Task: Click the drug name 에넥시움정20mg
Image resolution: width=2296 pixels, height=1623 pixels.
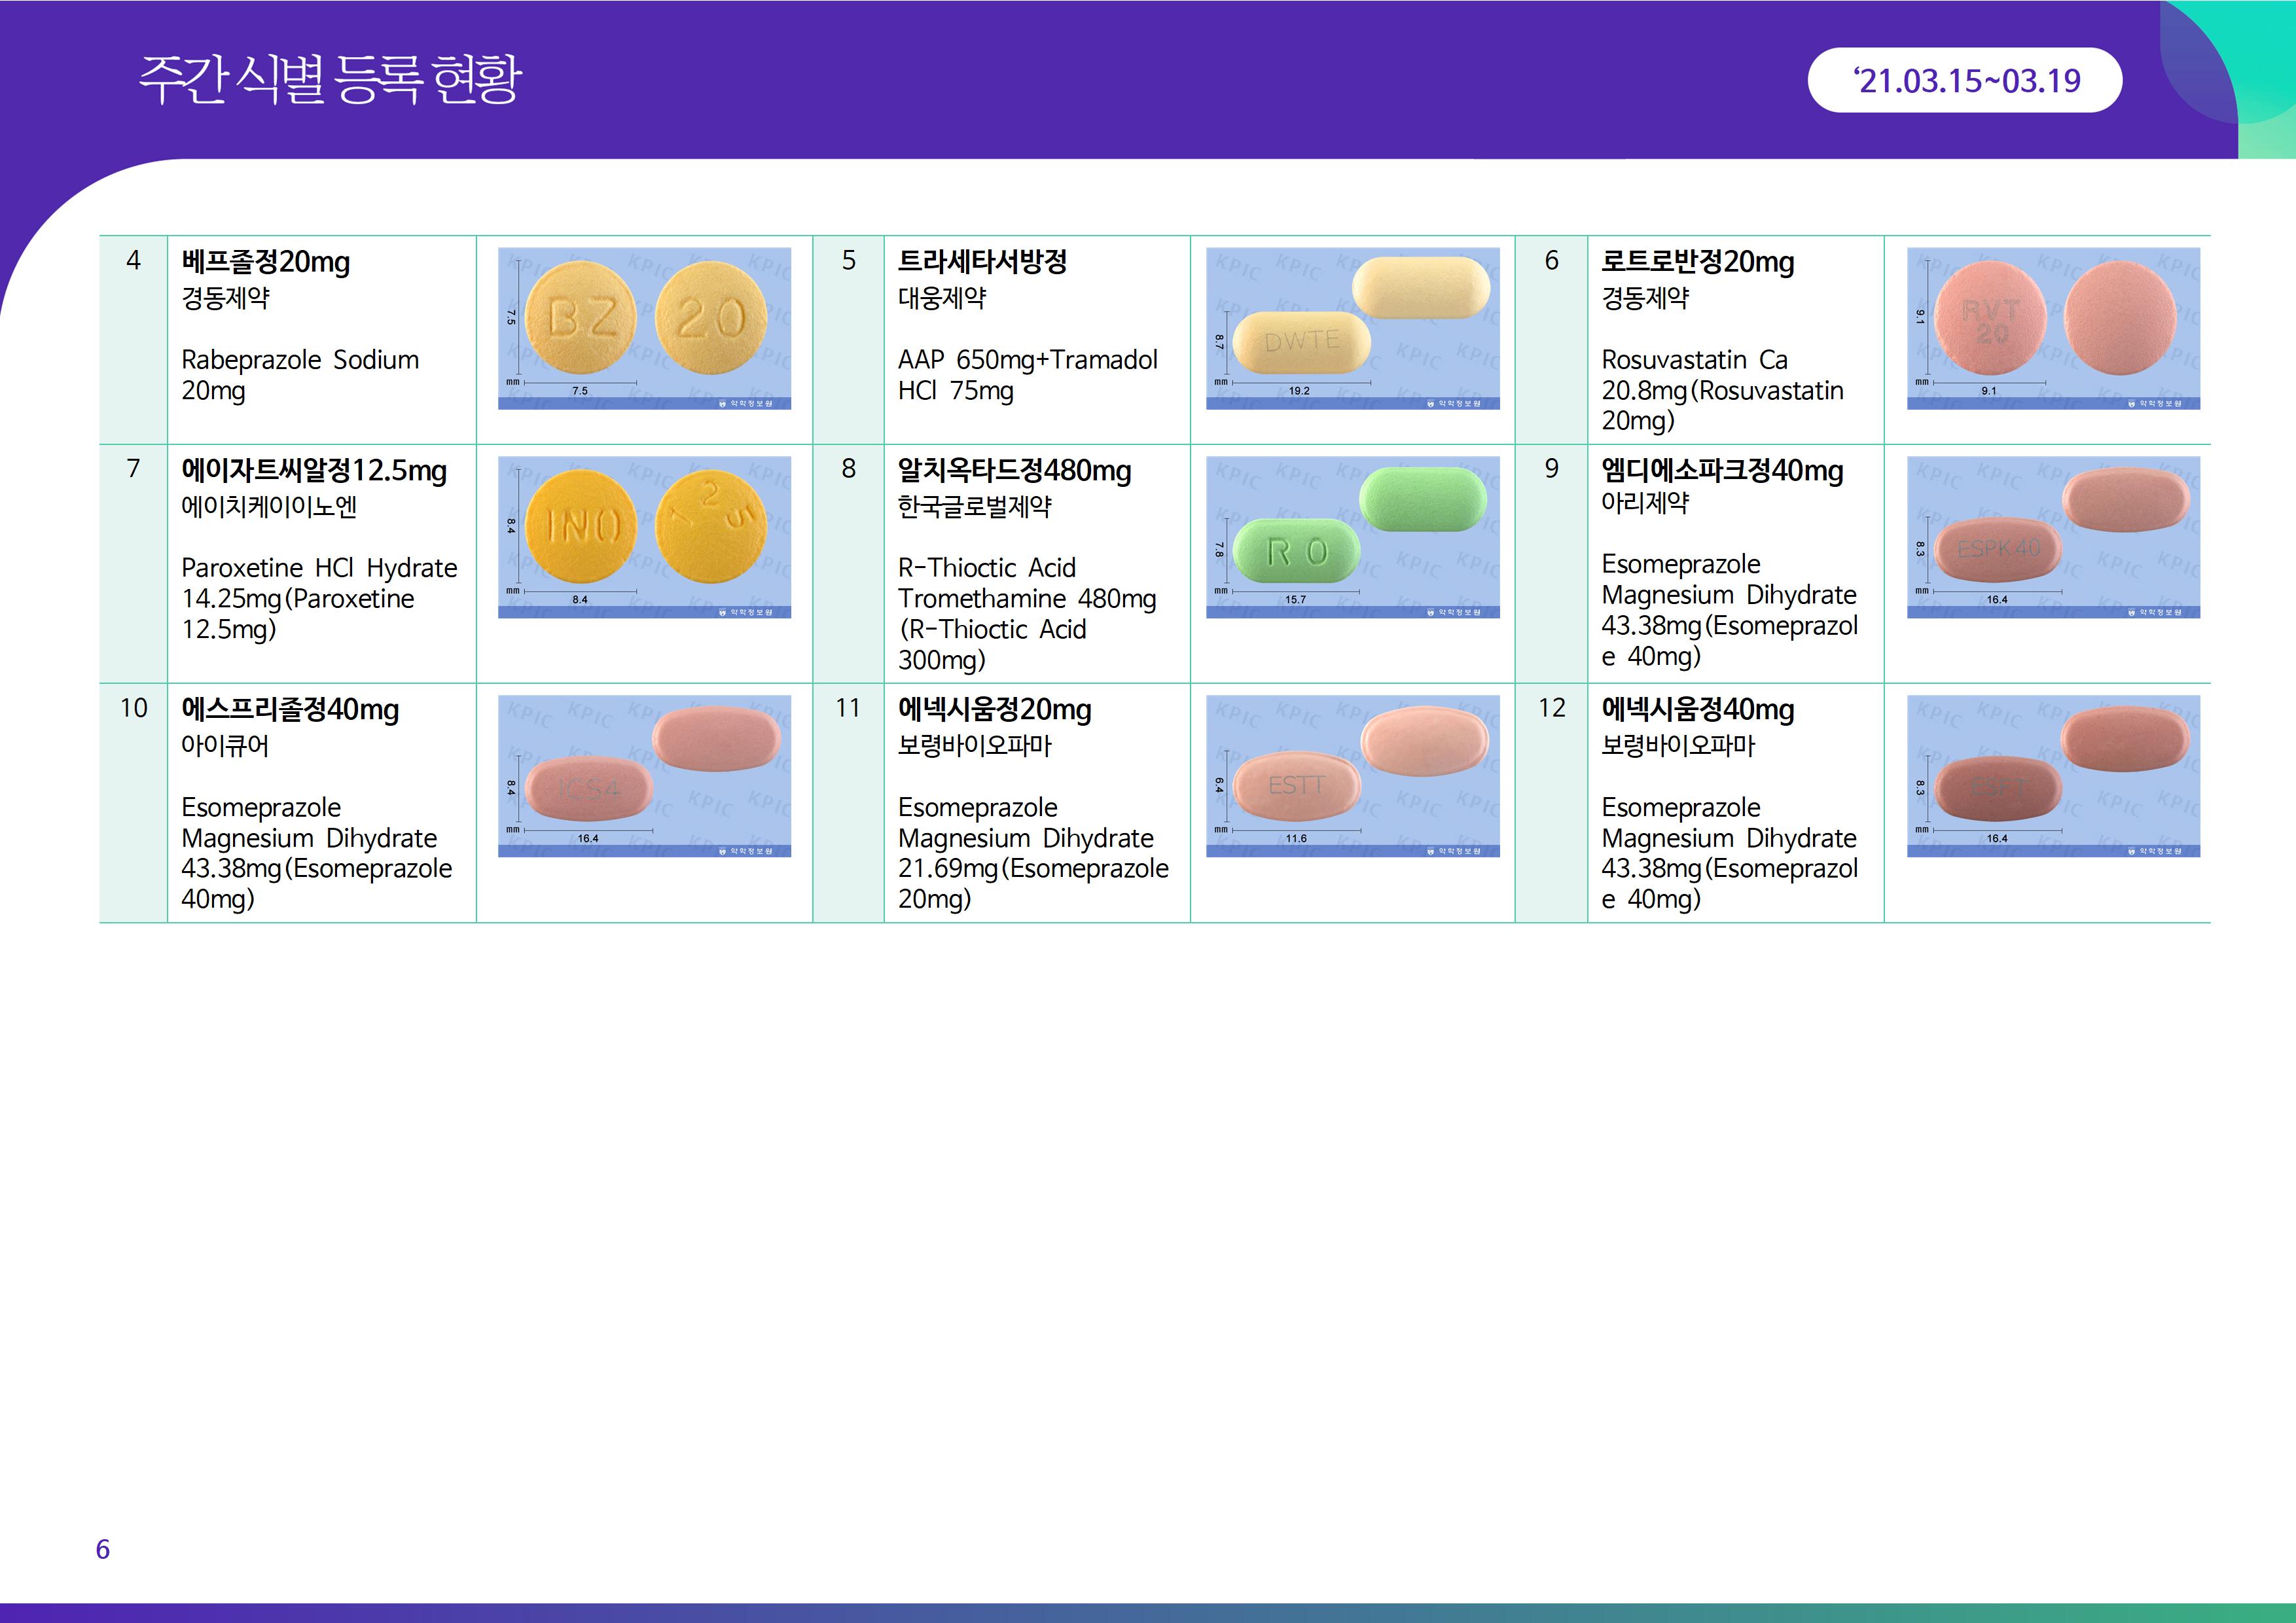Action: [994, 709]
